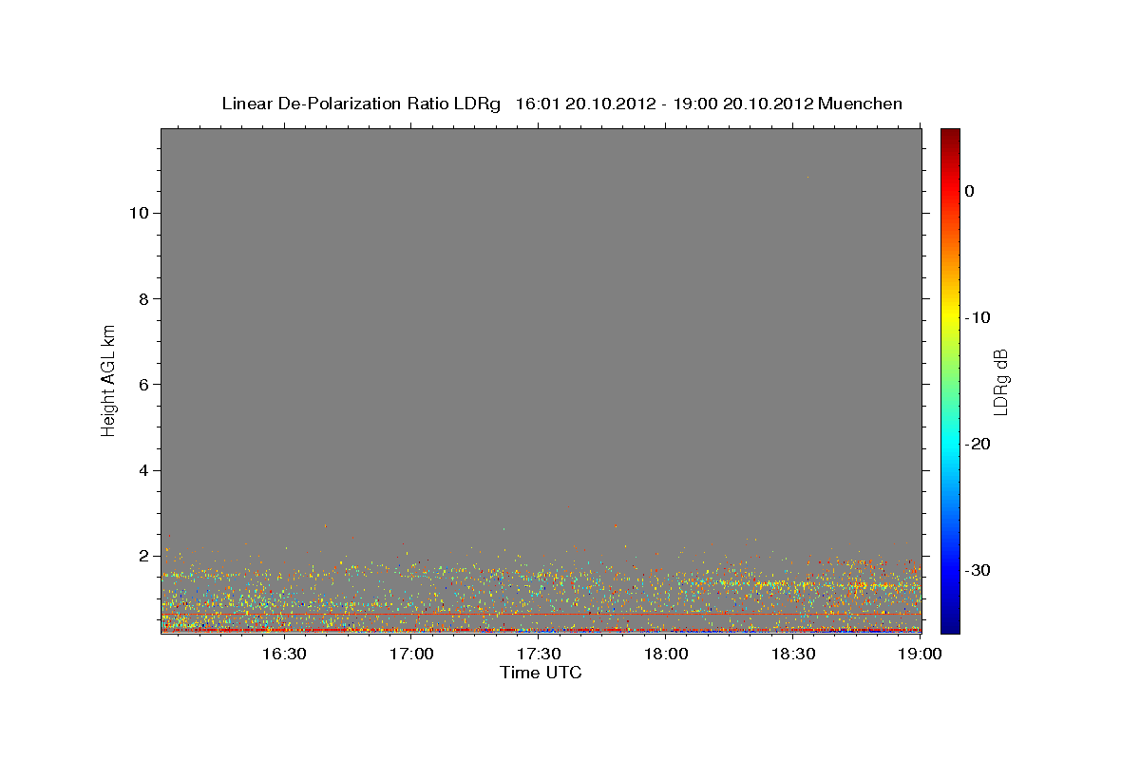Click the LDRg dB colorbar title
Screen dimensions: 1140x760
(x=1000, y=382)
